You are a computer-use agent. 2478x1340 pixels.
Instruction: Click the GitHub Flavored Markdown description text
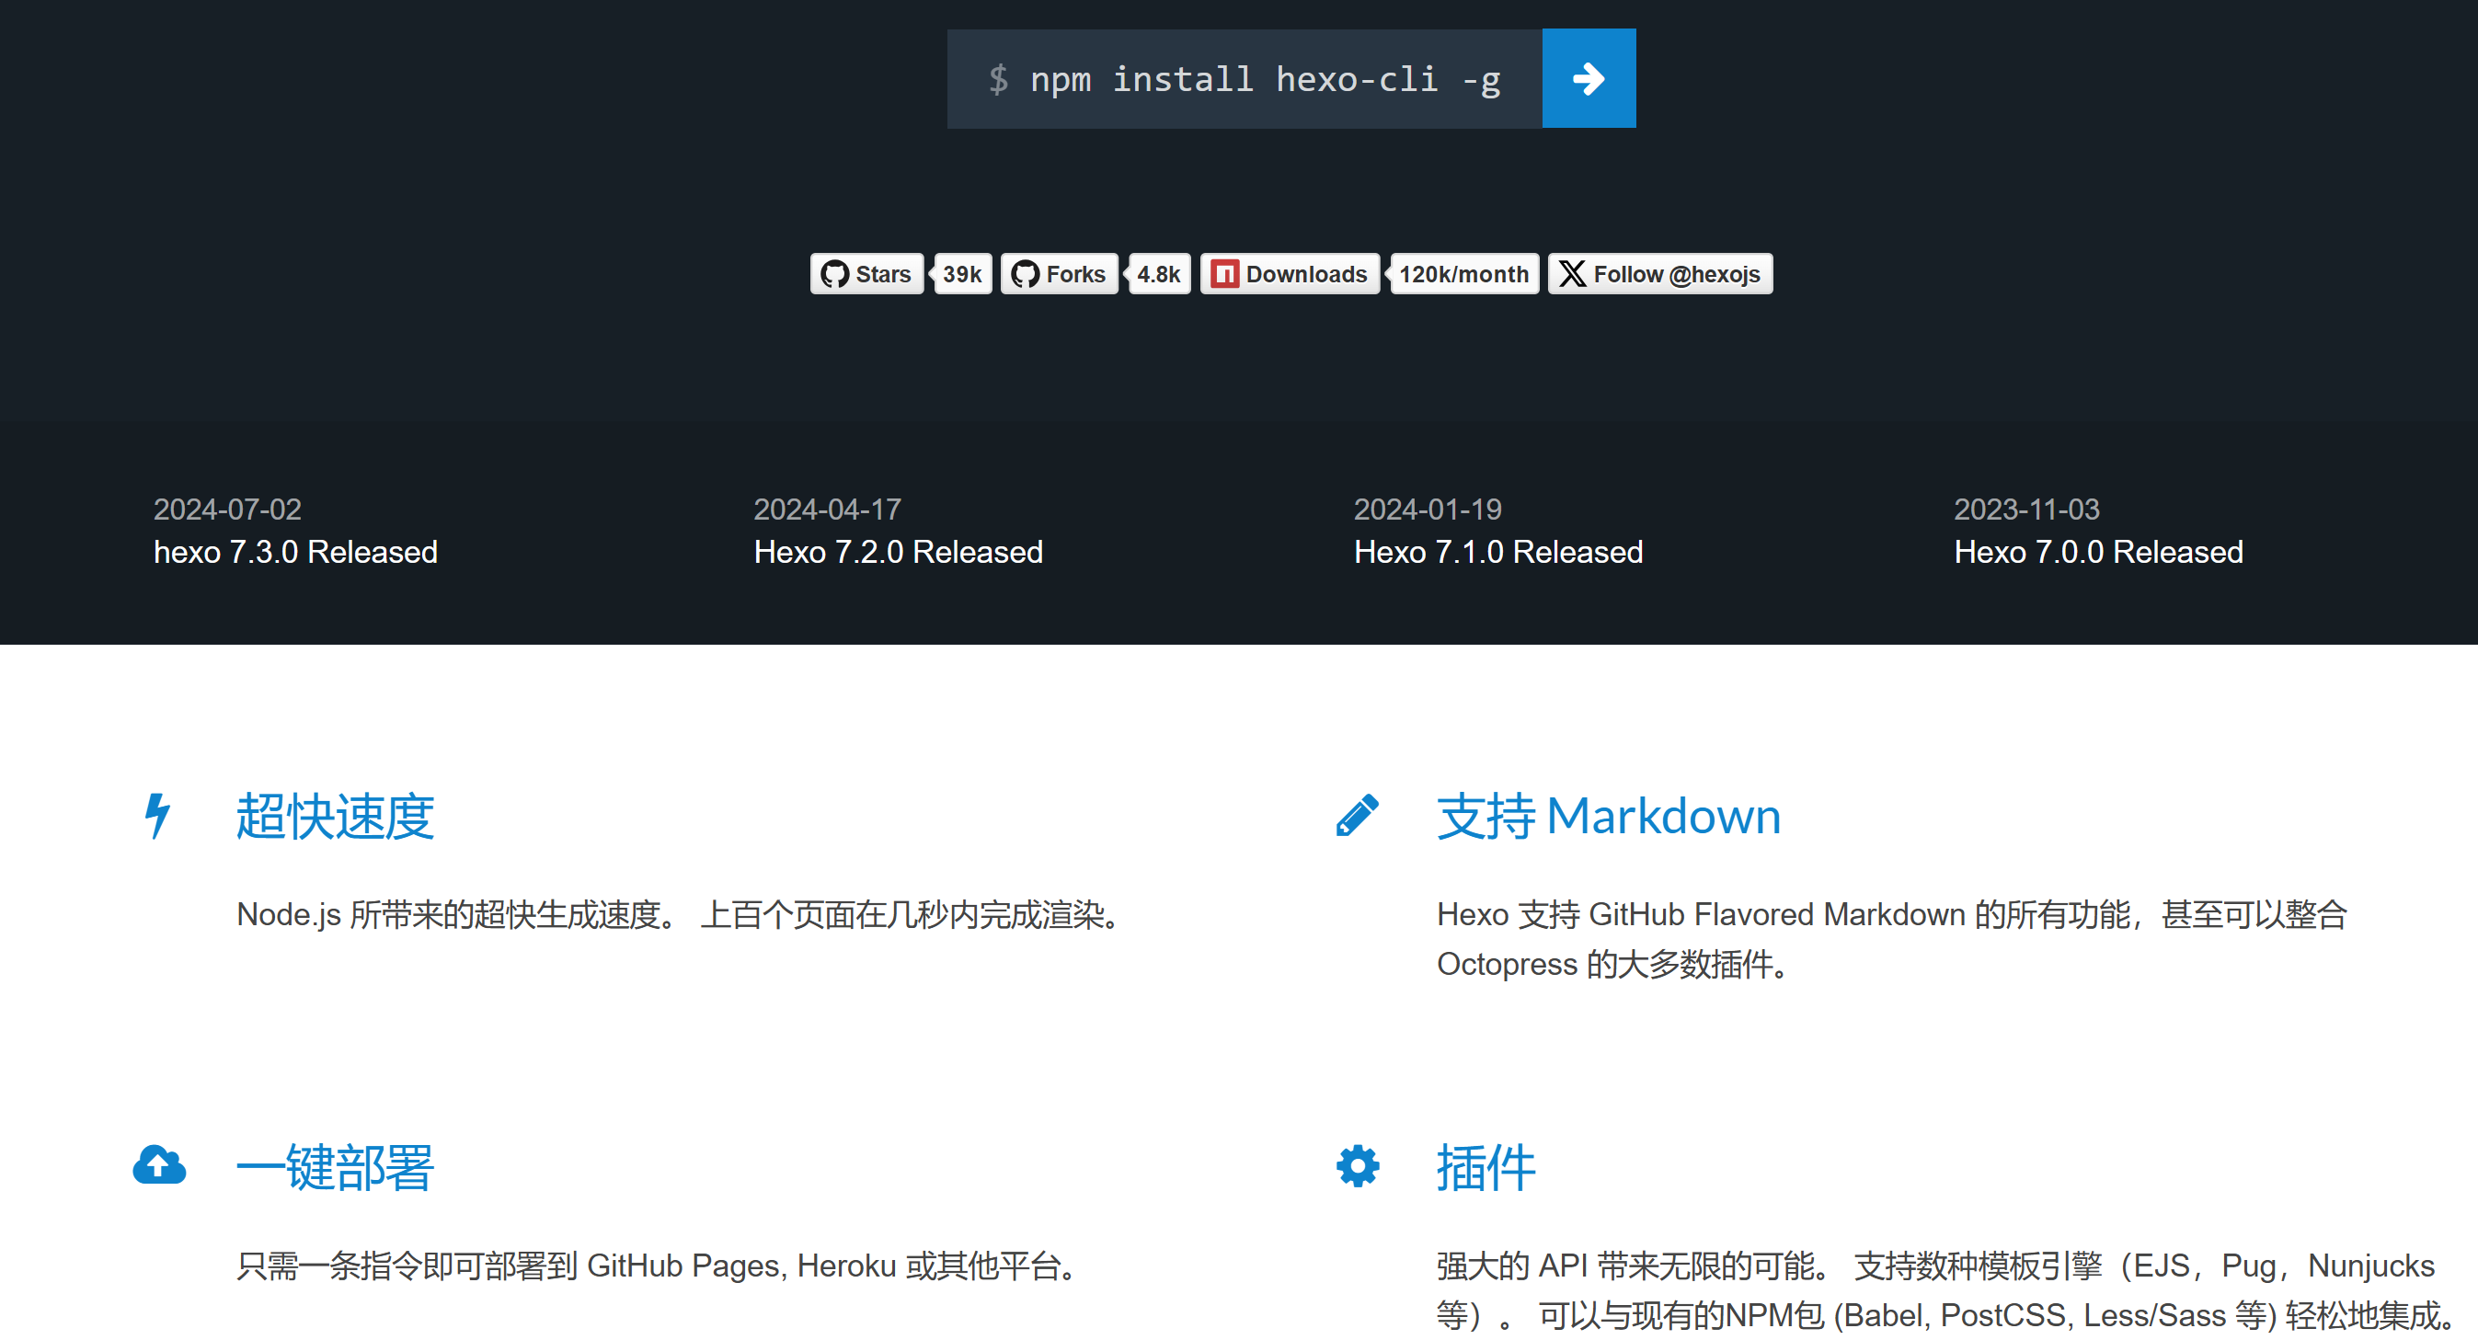[x=1892, y=939]
